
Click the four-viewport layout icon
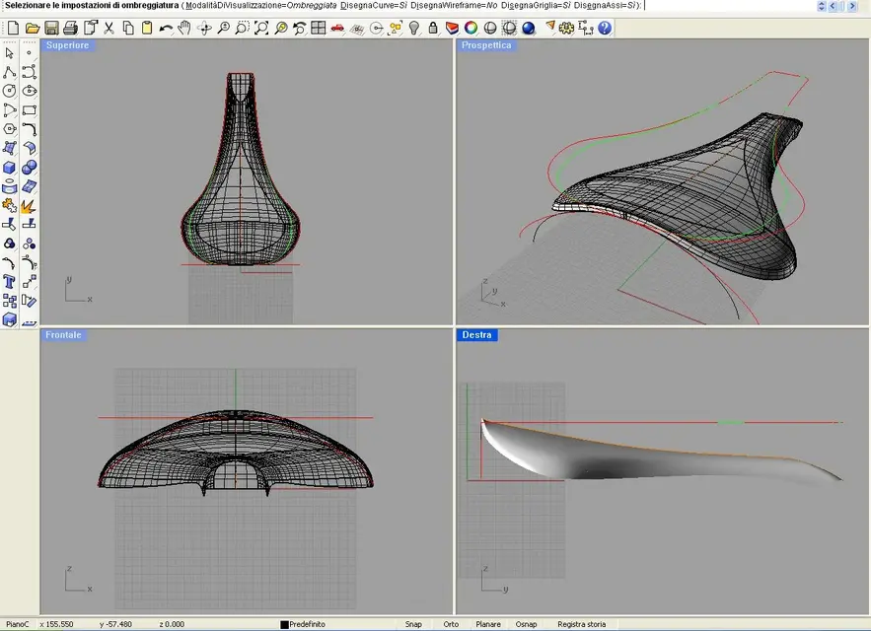click(319, 29)
